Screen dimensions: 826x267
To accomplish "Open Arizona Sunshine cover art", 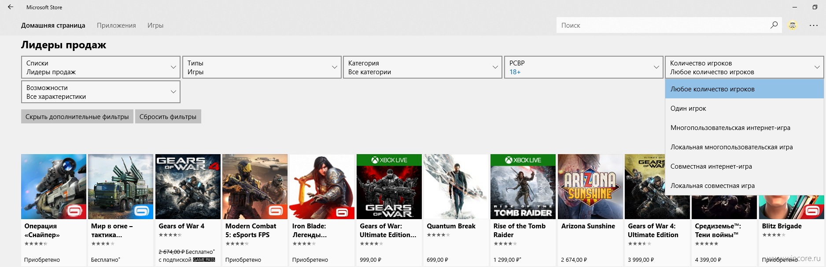I will [x=590, y=187].
